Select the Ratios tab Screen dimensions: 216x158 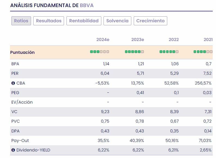(21, 21)
